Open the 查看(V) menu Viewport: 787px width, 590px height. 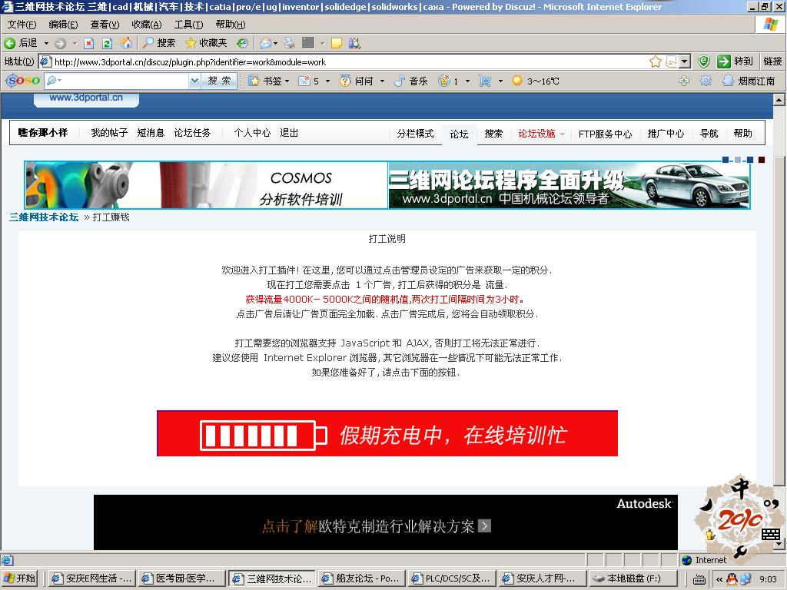point(105,25)
